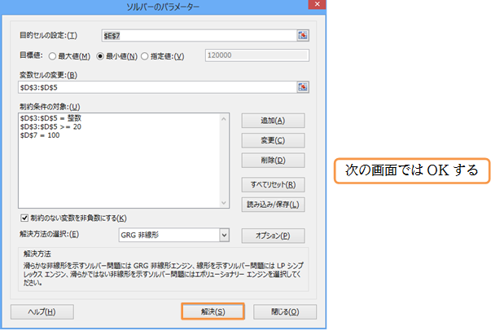Open the 解決方法の選択 dropdown arrow
Viewport: 491px width, 331px height.
click(224, 236)
